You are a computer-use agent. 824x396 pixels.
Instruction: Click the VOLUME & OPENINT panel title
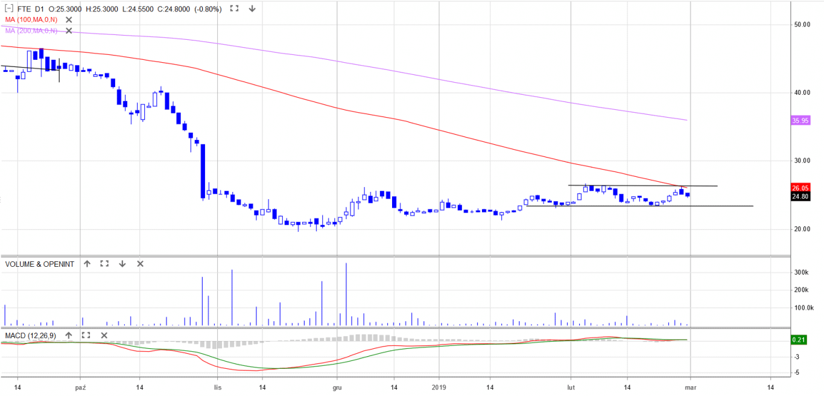(39, 264)
